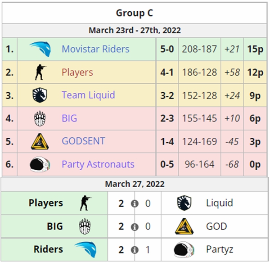Click the +10 round difference value

point(232,118)
